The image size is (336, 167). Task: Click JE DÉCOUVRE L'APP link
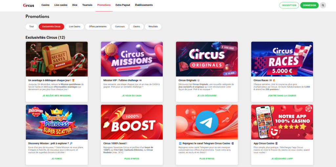(282, 159)
